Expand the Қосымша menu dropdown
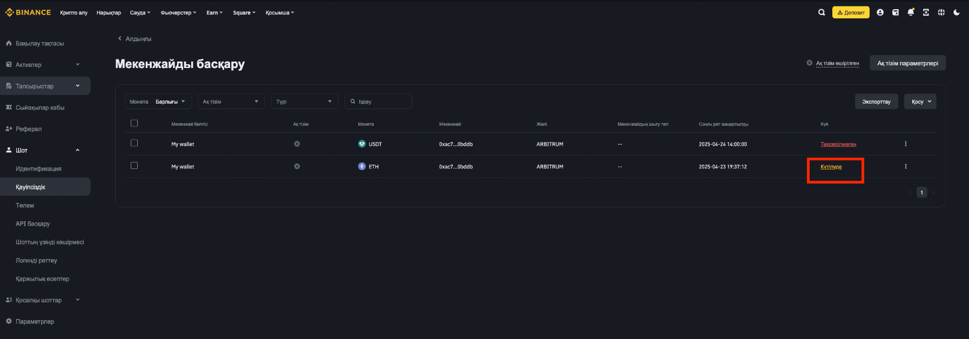Viewport: 969px width, 339px height. point(280,12)
